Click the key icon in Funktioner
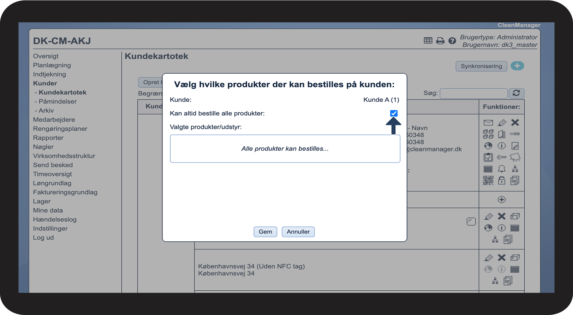The height and width of the screenshot is (315, 573). pos(502,157)
